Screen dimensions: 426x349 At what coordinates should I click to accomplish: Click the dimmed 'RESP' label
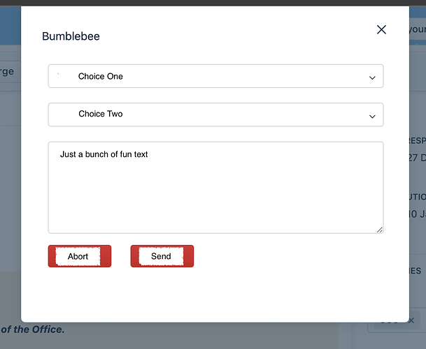[x=418, y=141]
